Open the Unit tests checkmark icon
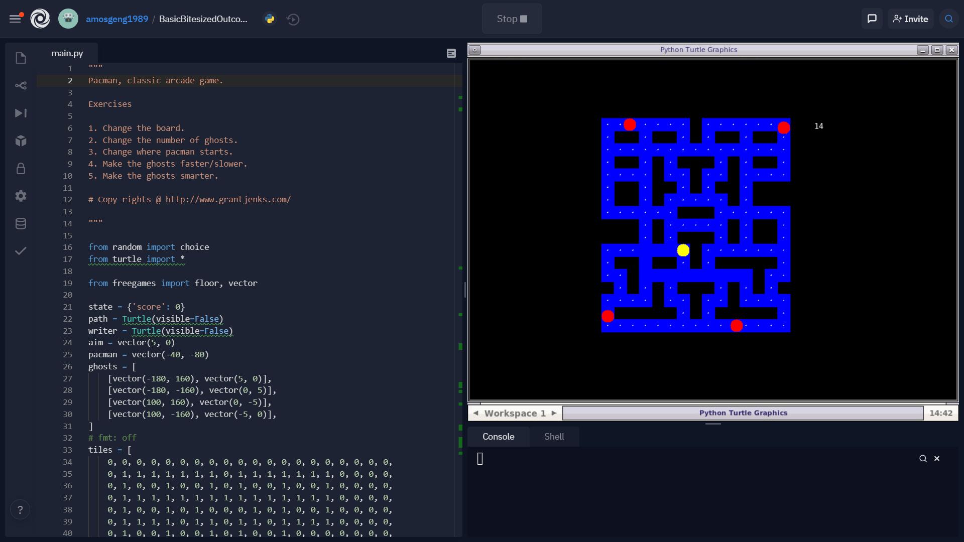Screen dimensions: 964x542 (21, 251)
